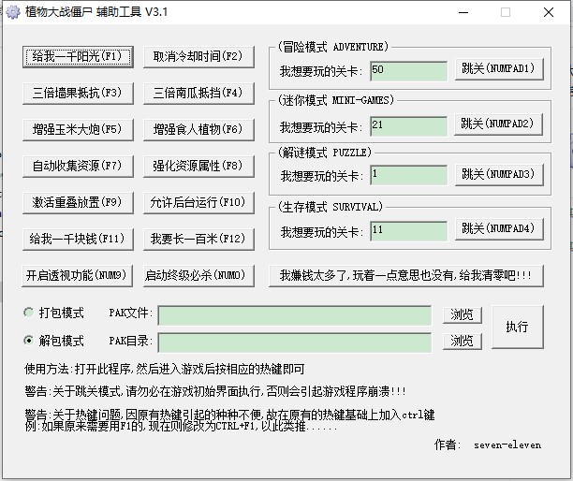The image size is (573, 481).
Task: Click the gear app icon in title bar
Action: 13,12
